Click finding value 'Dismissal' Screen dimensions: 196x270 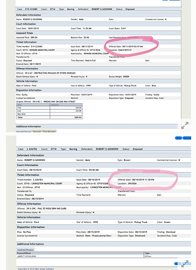[171, 232]
